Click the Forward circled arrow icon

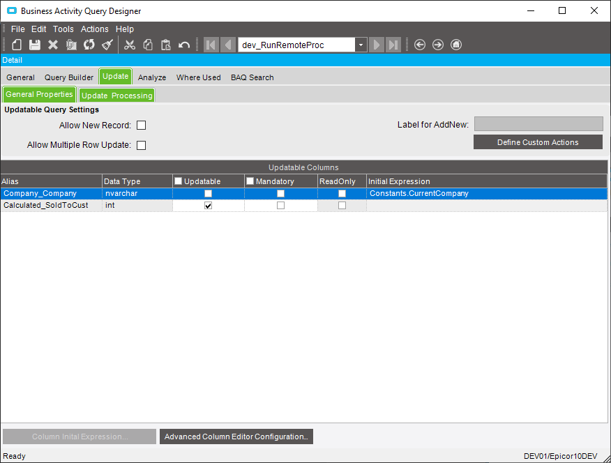coord(438,45)
